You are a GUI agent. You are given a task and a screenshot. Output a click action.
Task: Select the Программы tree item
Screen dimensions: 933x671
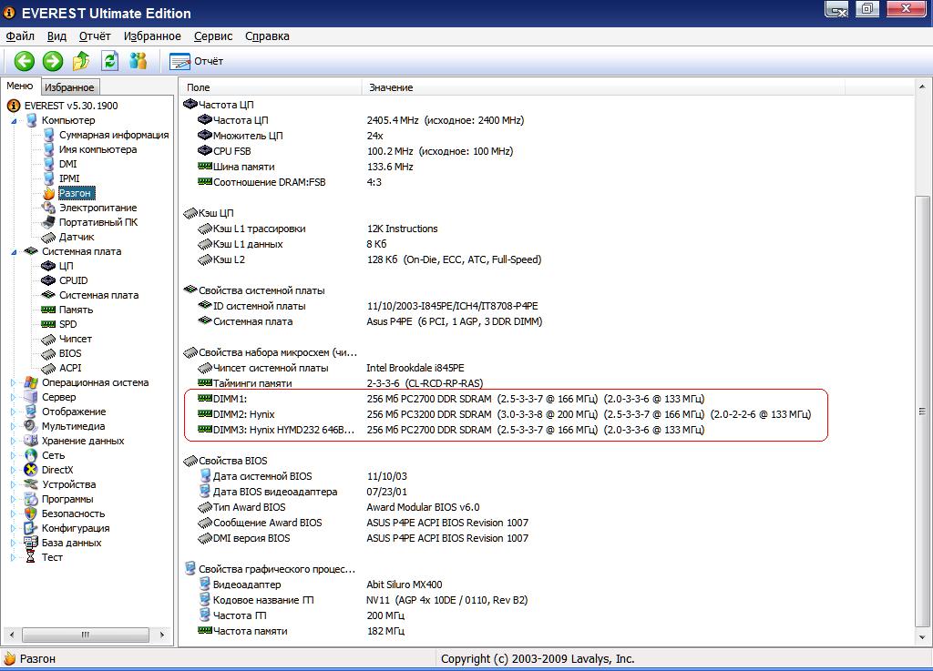click(x=67, y=499)
